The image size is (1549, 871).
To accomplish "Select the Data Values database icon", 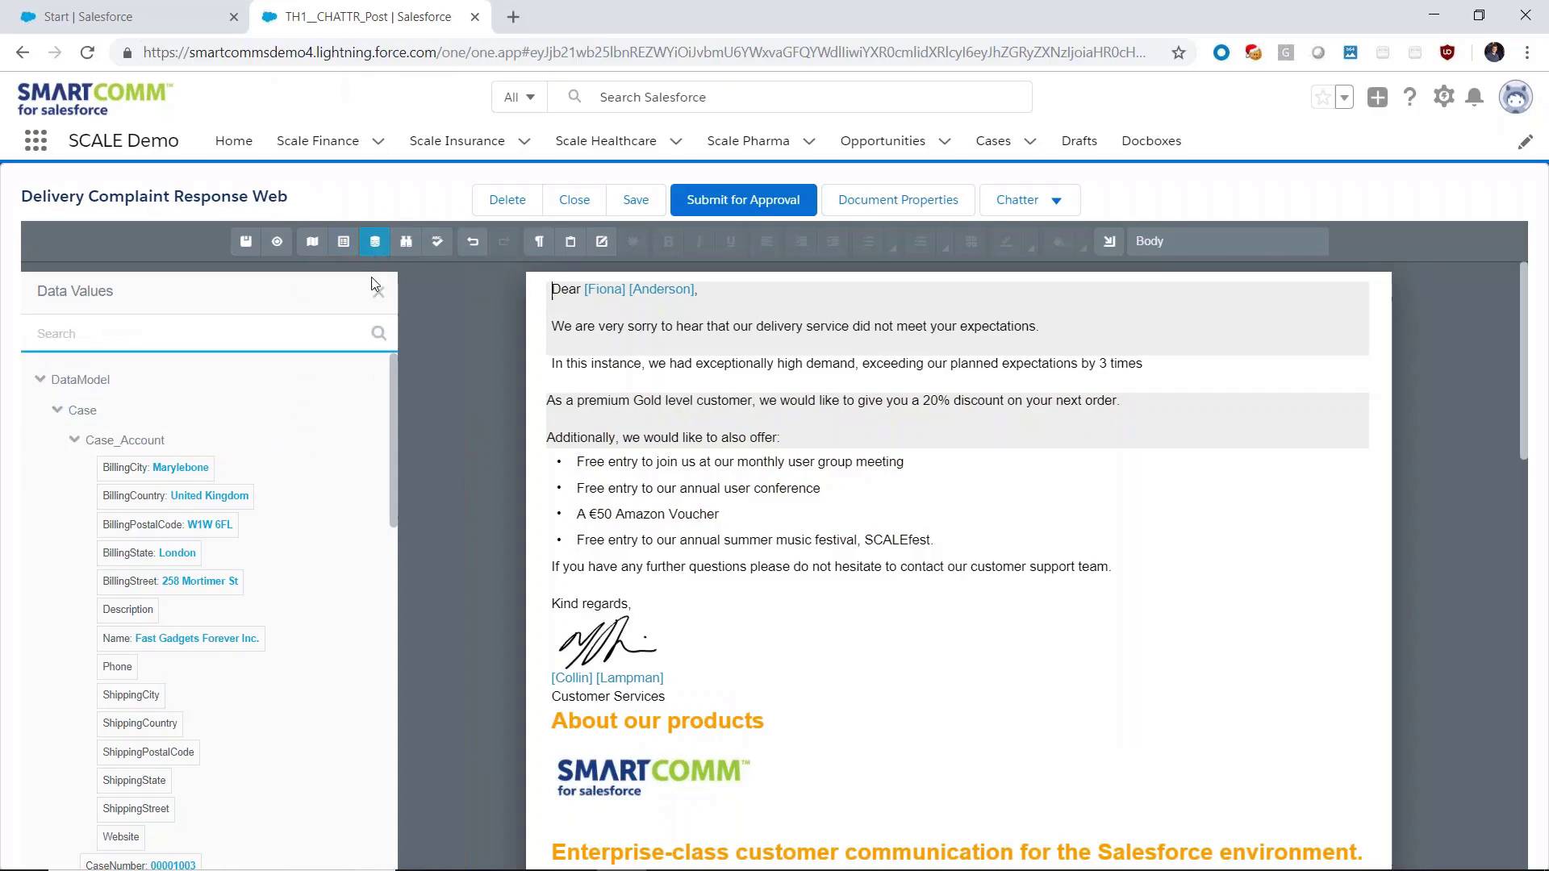I will (x=374, y=240).
